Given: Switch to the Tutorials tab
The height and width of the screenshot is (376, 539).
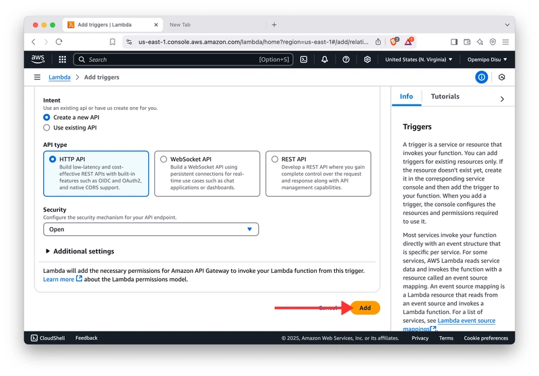Looking at the screenshot, I should 445,97.
